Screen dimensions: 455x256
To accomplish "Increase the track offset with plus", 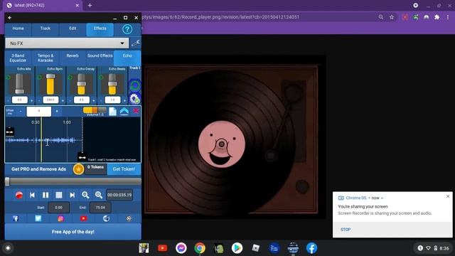I will coord(57,111).
